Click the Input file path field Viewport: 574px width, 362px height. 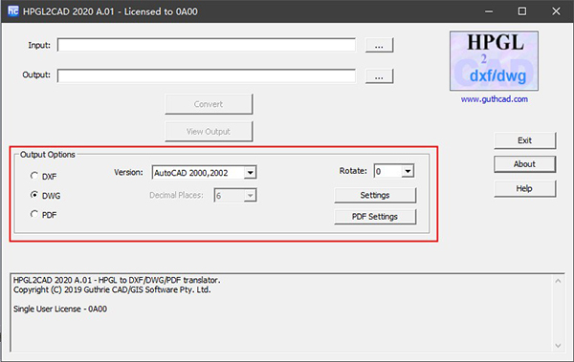[x=207, y=45]
